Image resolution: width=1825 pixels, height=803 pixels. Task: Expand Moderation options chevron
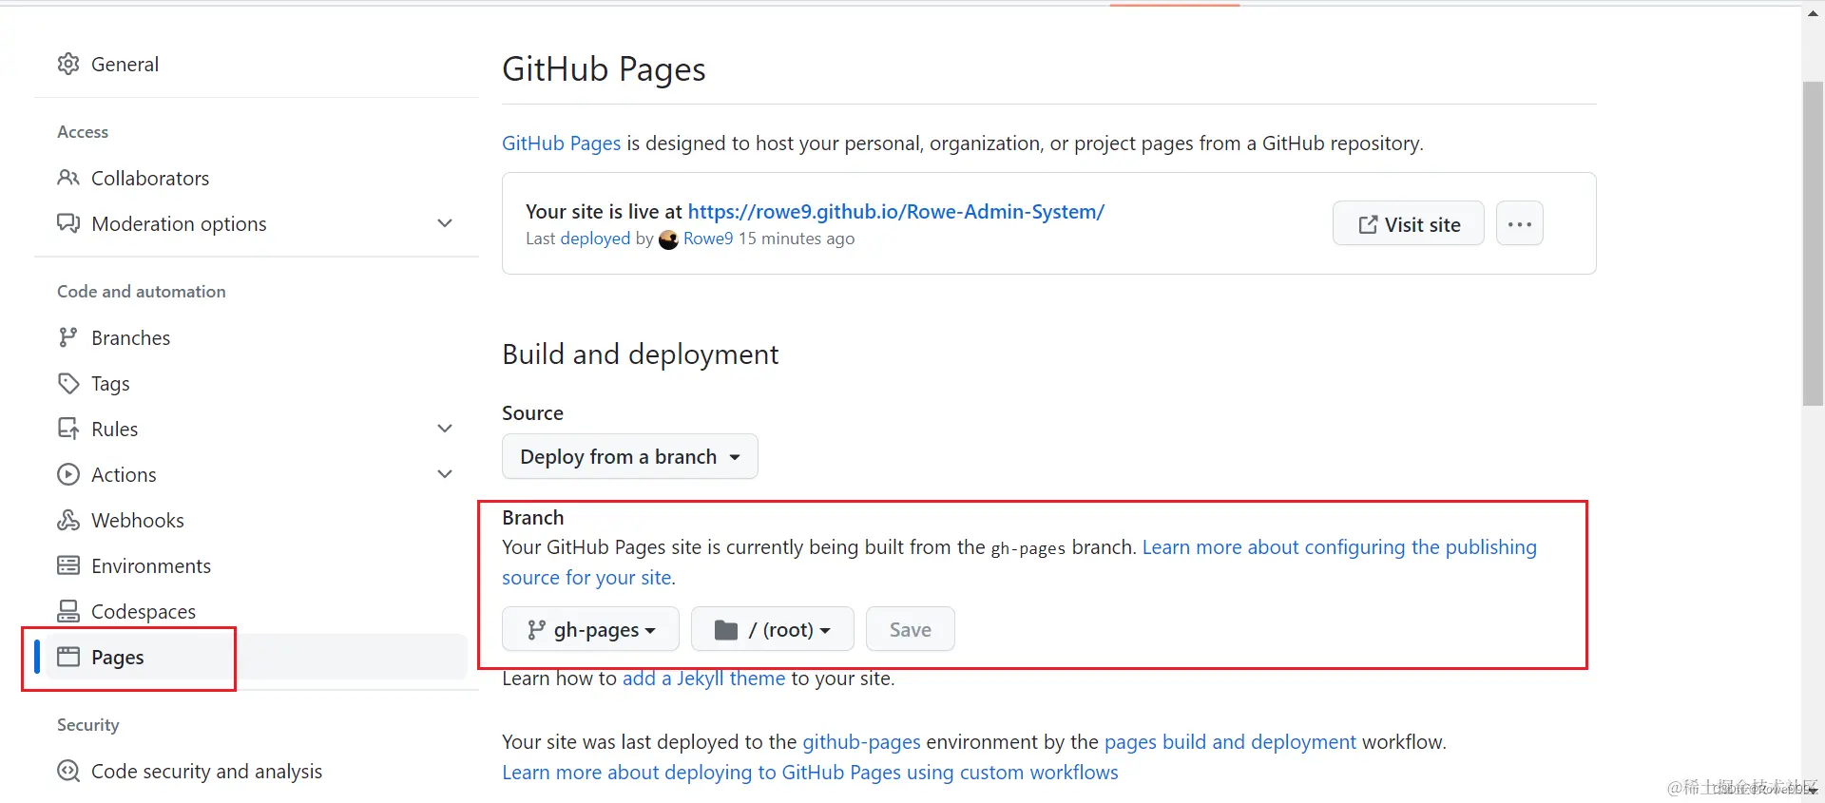point(445,223)
